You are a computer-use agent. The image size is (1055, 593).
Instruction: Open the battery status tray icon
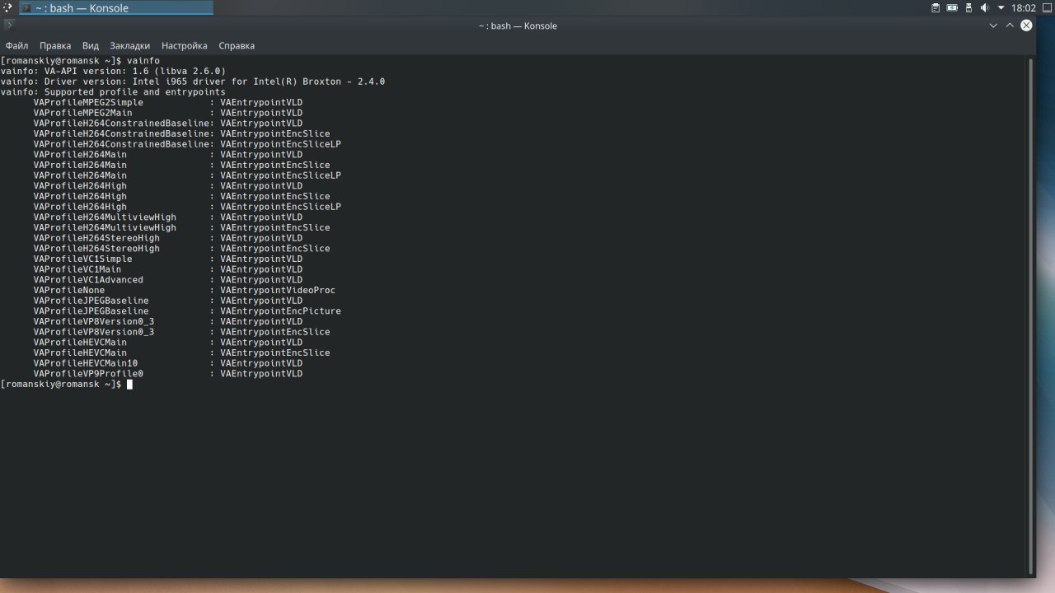[x=952, y=8]
